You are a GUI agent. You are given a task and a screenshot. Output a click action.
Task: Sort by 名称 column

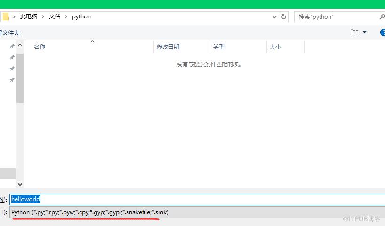(x=39, y=47)
